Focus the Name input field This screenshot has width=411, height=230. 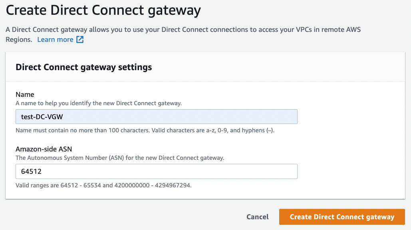tap(157, 117)
